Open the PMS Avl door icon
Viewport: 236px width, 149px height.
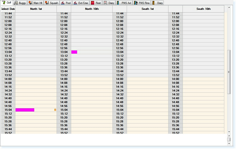(118, 3)
